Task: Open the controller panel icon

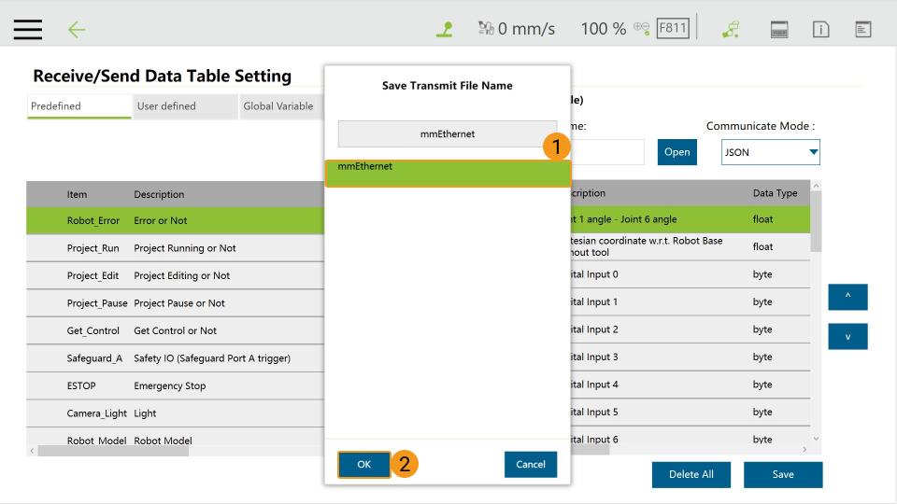Action: pos(779,29)
